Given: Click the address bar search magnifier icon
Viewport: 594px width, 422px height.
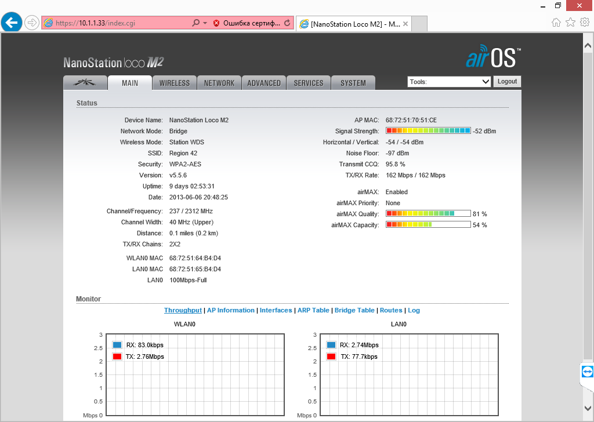Looking at the screenshot, I should (x=196, y=23).
